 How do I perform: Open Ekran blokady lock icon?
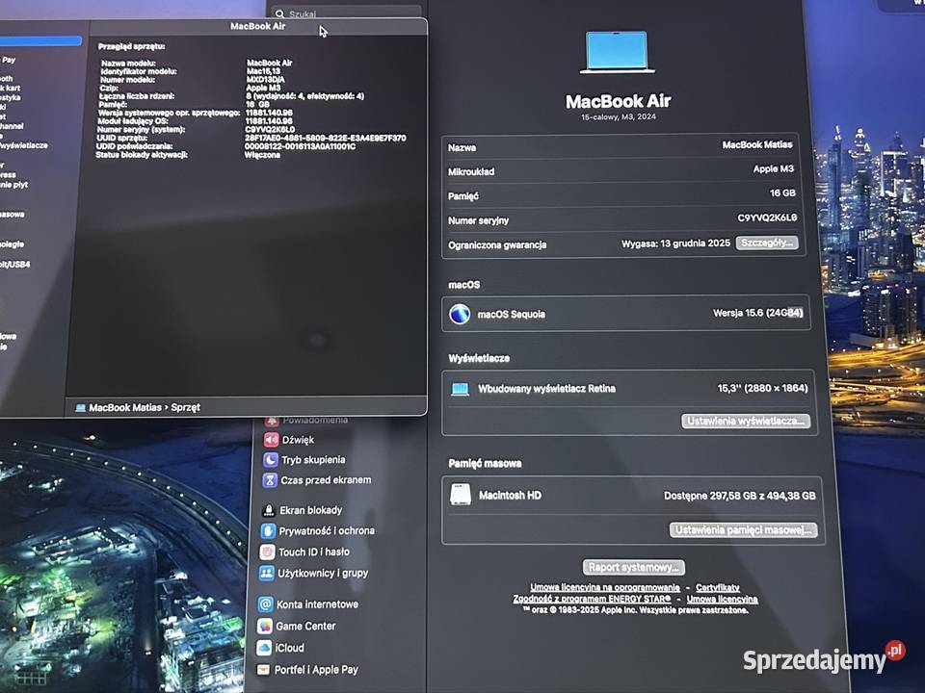[269, 510]
